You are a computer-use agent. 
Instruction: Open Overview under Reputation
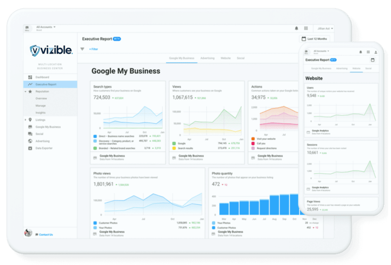point(41,99)
